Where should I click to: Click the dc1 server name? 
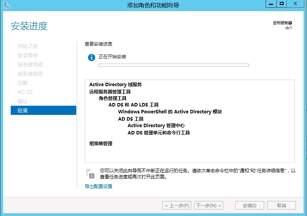[289, 28]
